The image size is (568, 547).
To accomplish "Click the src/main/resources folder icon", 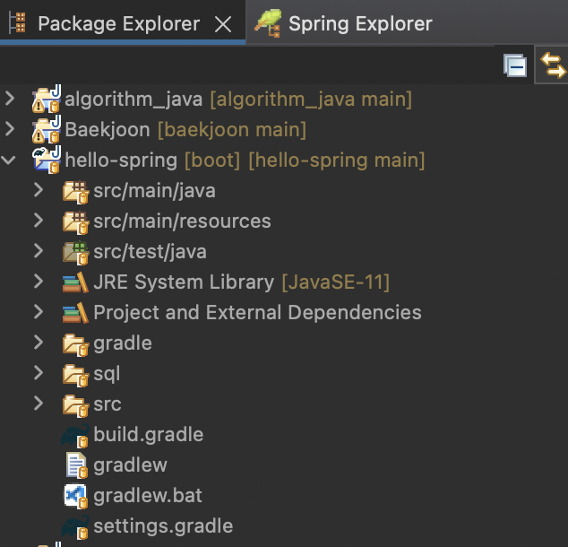I will click(x=75, y=221).
